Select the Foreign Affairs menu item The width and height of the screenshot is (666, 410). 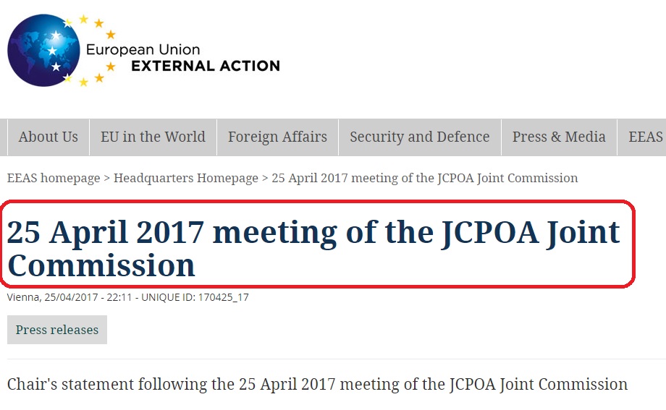(277, 137)
